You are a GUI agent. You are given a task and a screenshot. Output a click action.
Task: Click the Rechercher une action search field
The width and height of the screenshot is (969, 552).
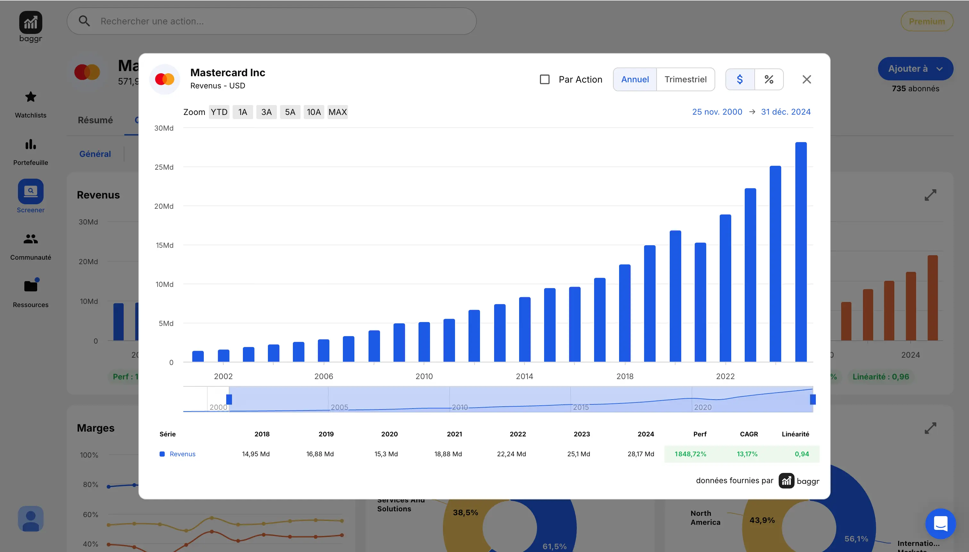pos(271,21)
